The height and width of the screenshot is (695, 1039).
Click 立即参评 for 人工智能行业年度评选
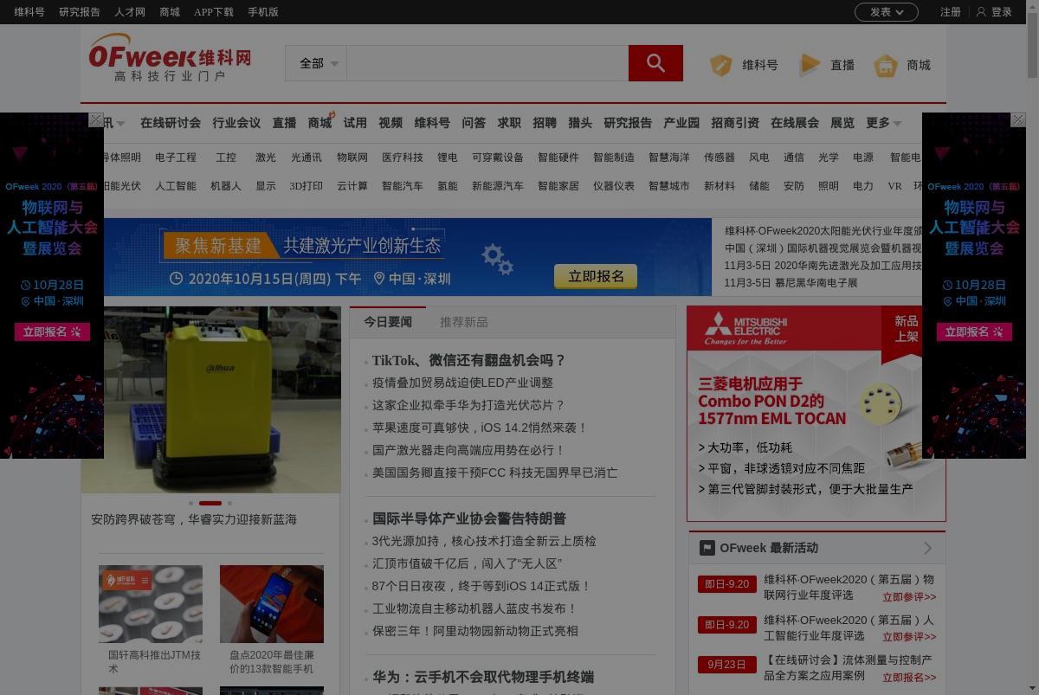click(909, 638)
